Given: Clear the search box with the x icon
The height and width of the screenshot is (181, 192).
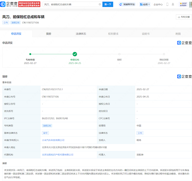Looking at the screenshot, I should [100, 4].
